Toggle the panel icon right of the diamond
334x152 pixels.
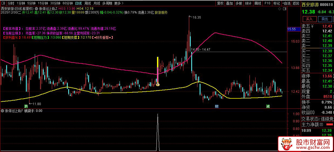click(x=285, y=9)
